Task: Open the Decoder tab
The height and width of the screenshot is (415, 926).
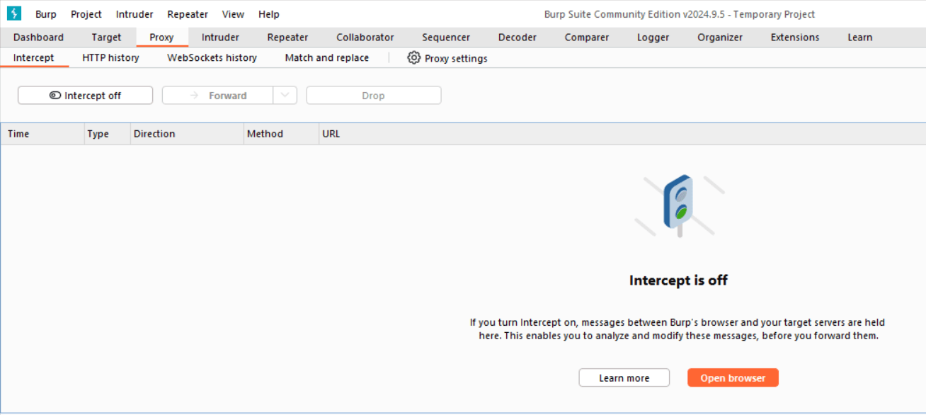Action: (518, 38)
